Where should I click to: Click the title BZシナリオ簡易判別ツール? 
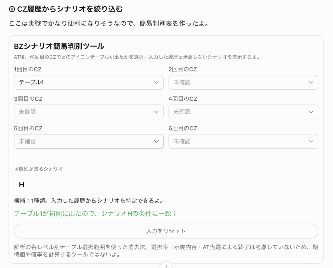tap(59, 46)
